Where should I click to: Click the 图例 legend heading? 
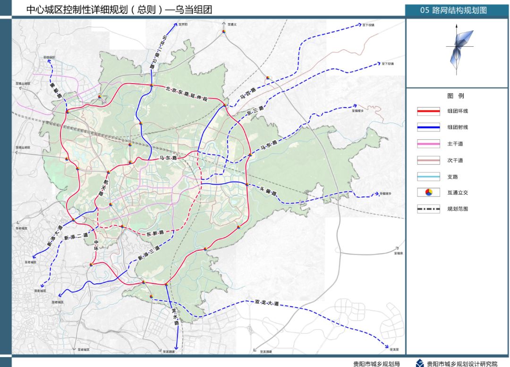click(x=456, y=96)
